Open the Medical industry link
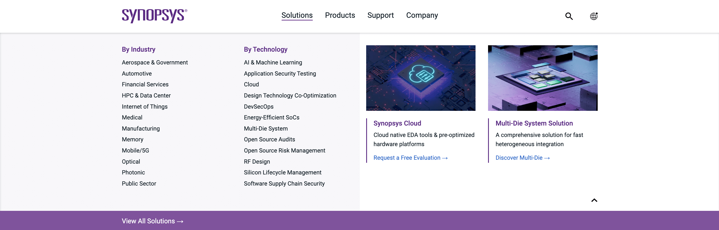 pos(132,118)
